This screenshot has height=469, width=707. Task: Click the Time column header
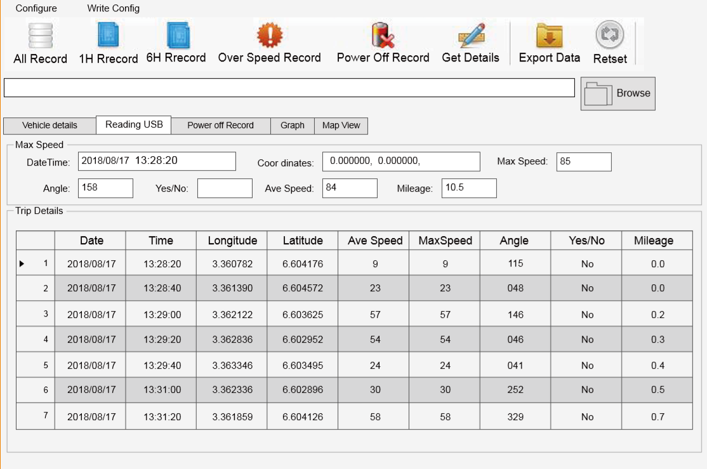tap(161, 241)
